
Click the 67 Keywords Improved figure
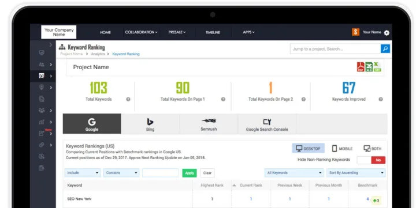coord(348,88)
